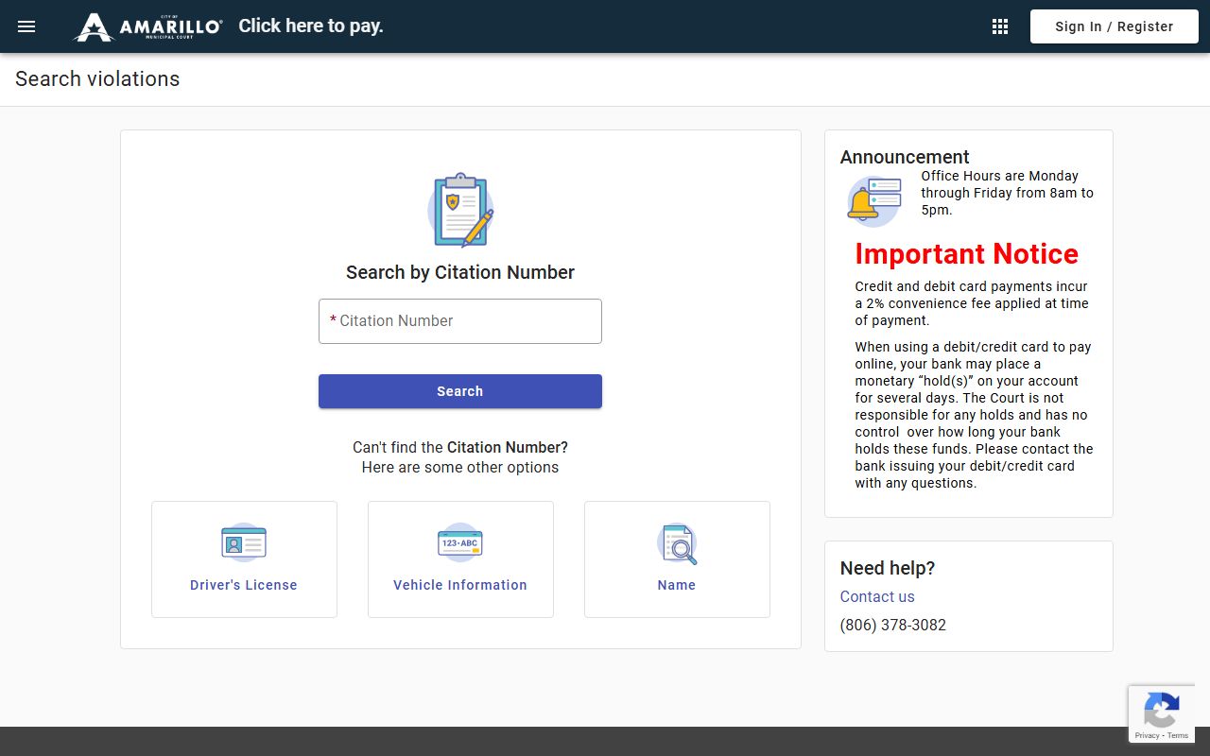Select the Driver's License search option
The width and height of the screenshot is (1210, 756).
244,559
